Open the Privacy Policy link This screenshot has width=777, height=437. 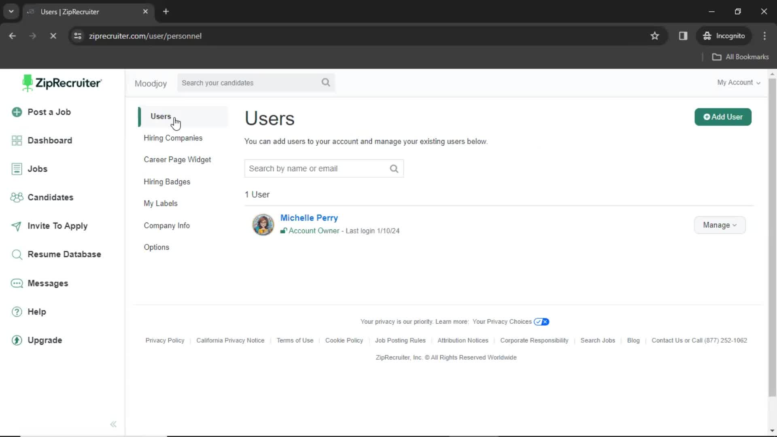click(x=165, y=341)
